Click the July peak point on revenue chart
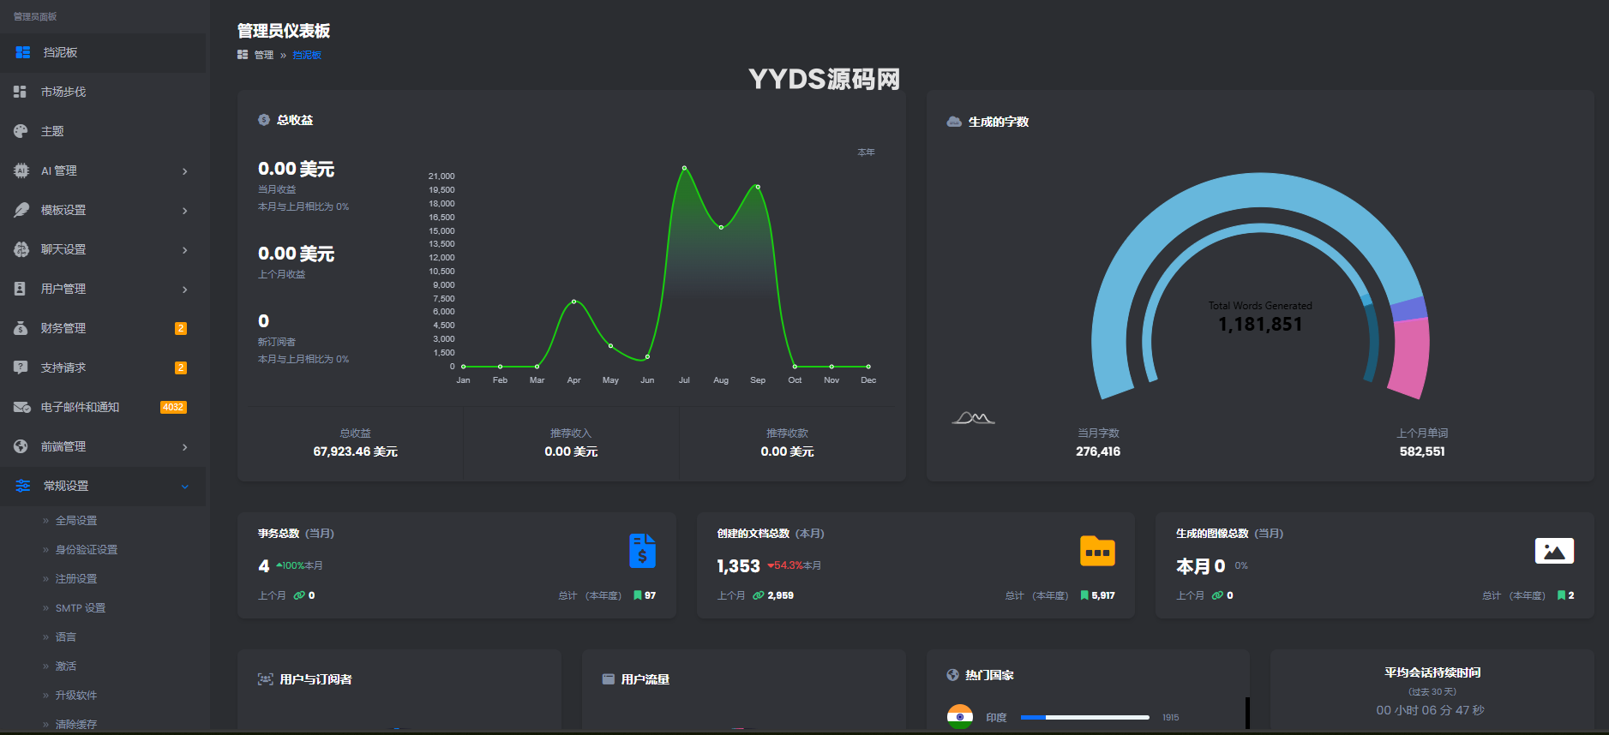This screenshot has width=1609, height=735. 684,168
